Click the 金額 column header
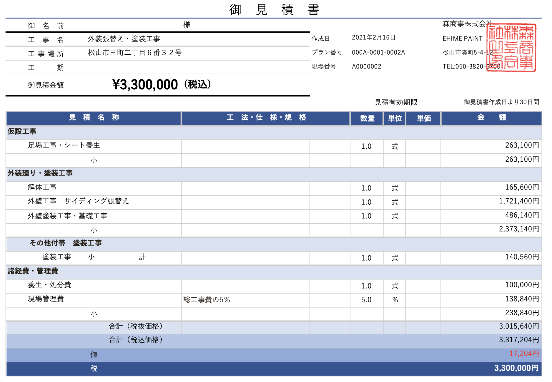552x382 pixels. pos(491,118)
